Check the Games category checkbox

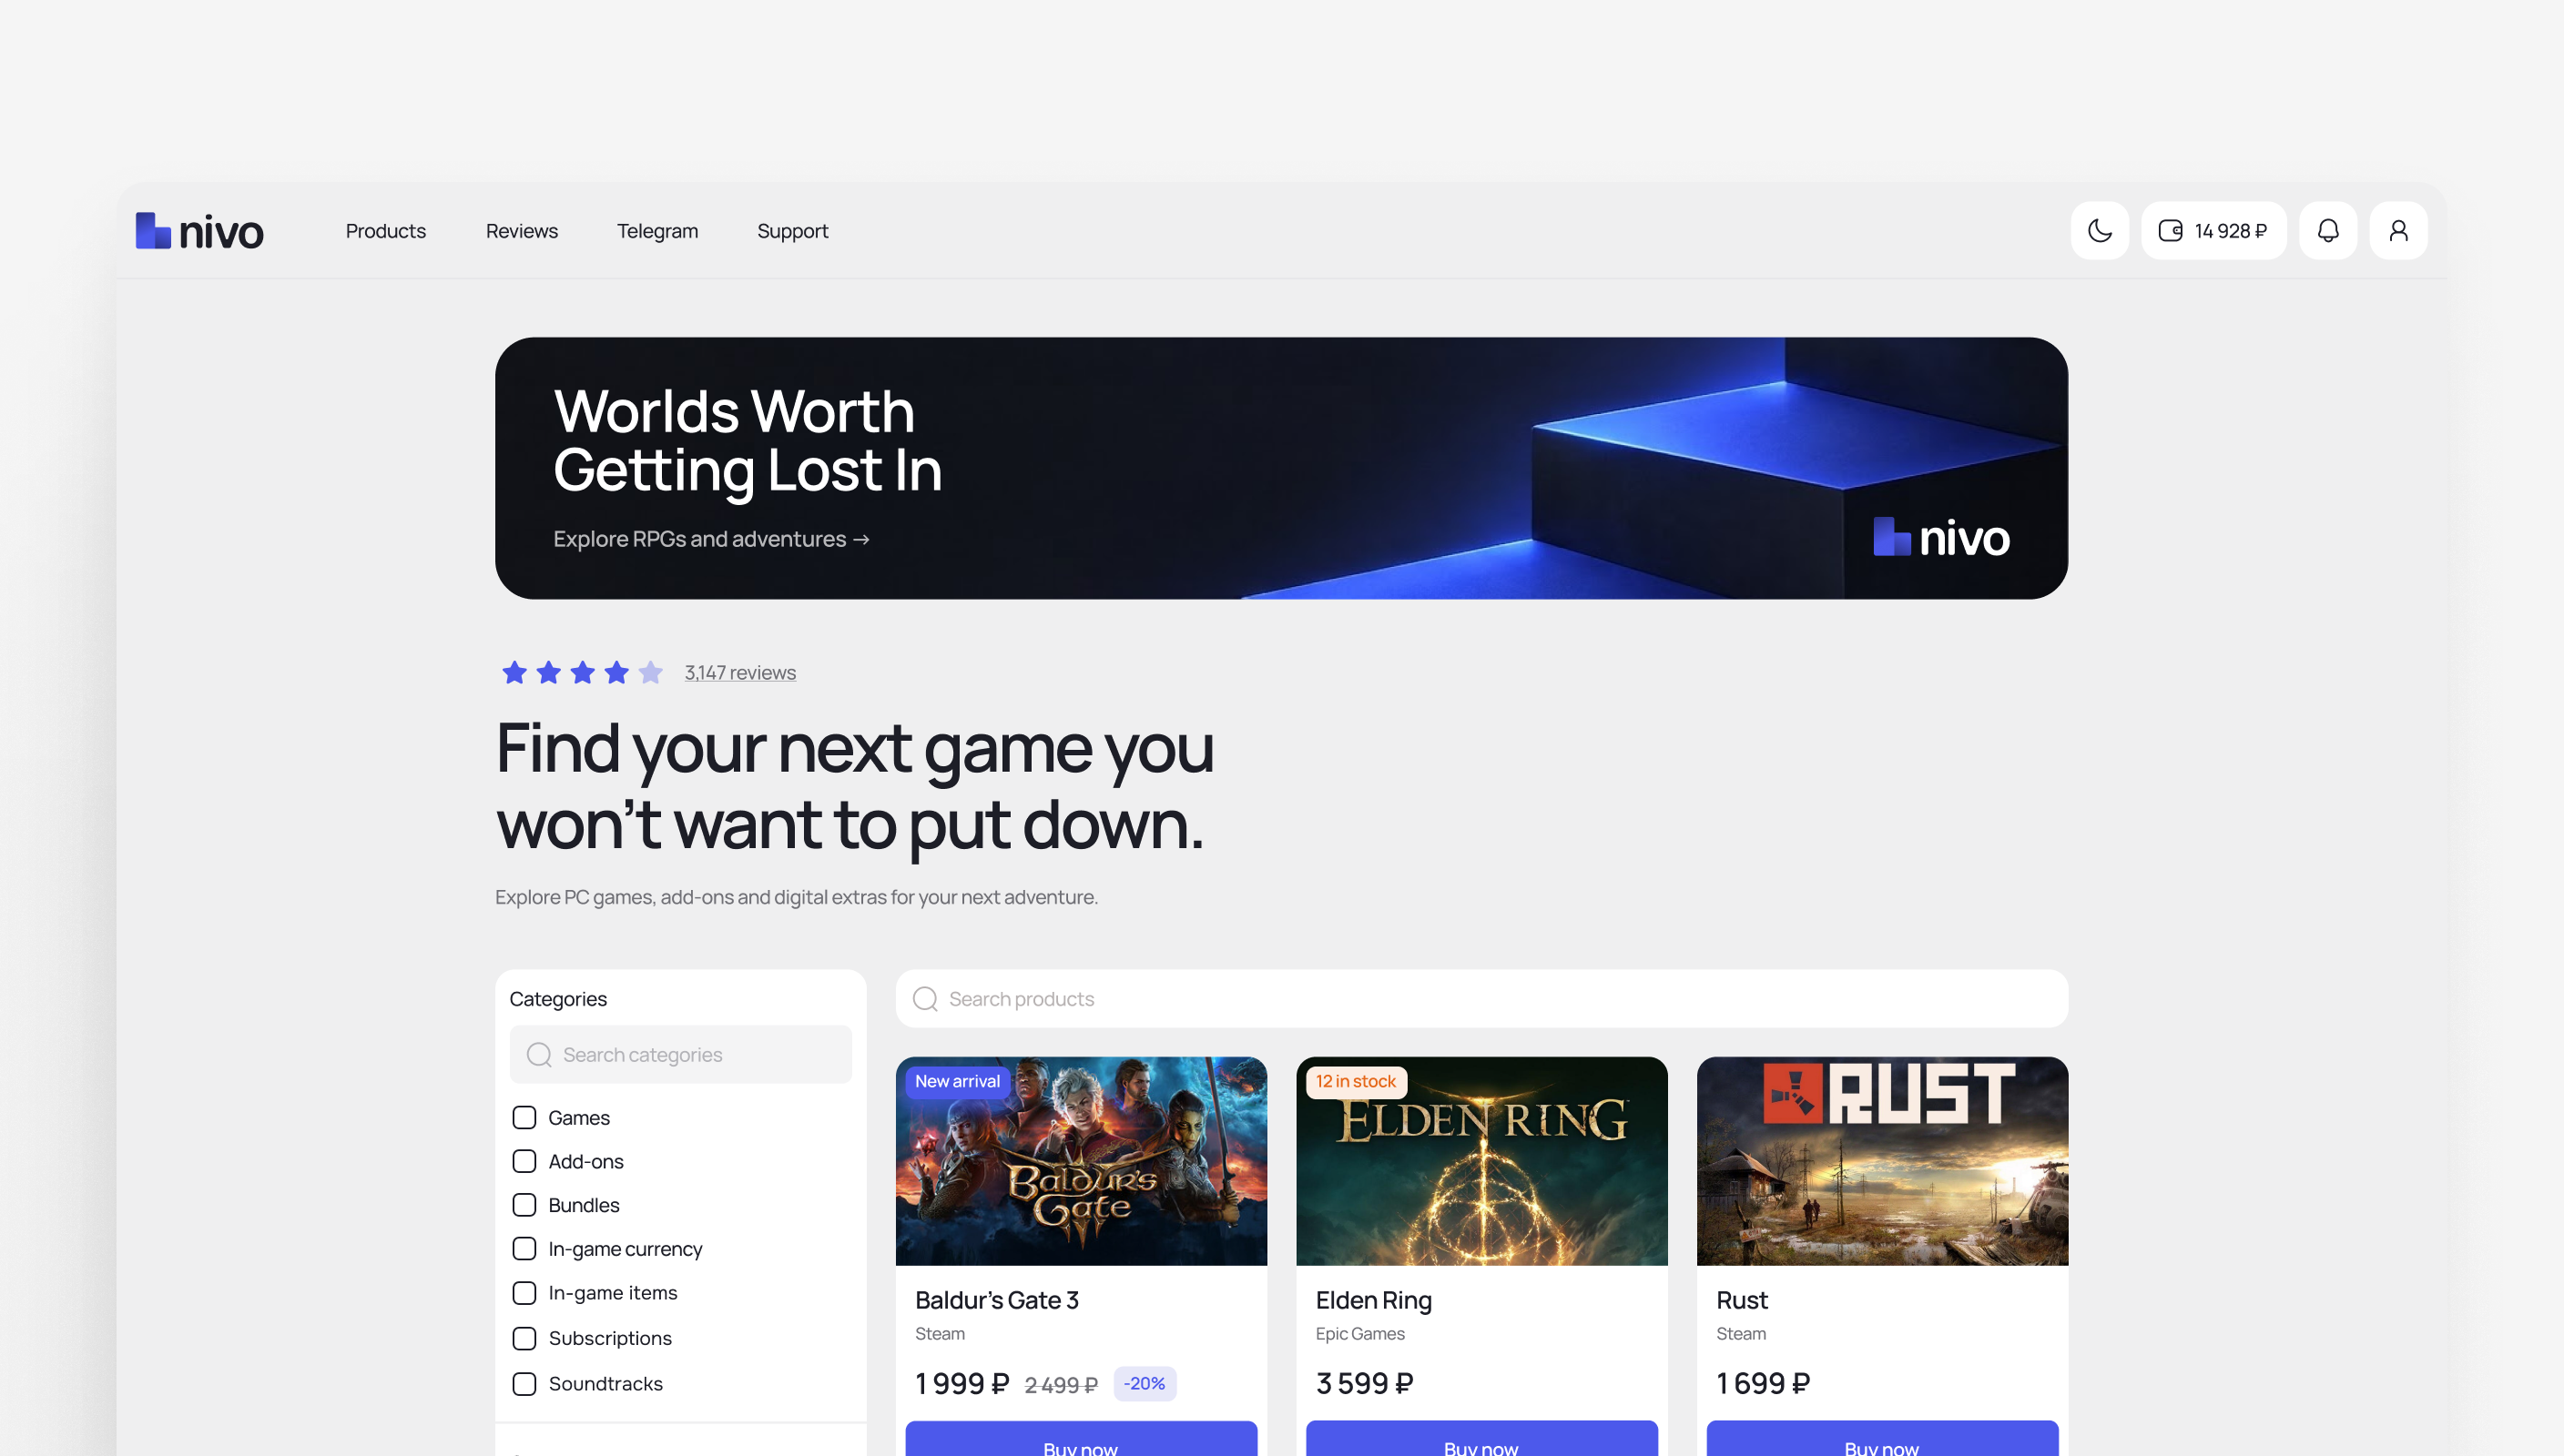tap(524, 1118)
